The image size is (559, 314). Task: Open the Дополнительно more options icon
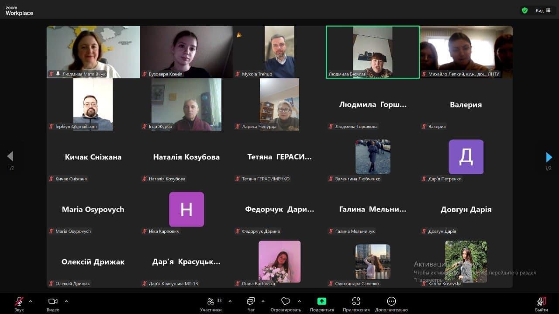point(391,302)
